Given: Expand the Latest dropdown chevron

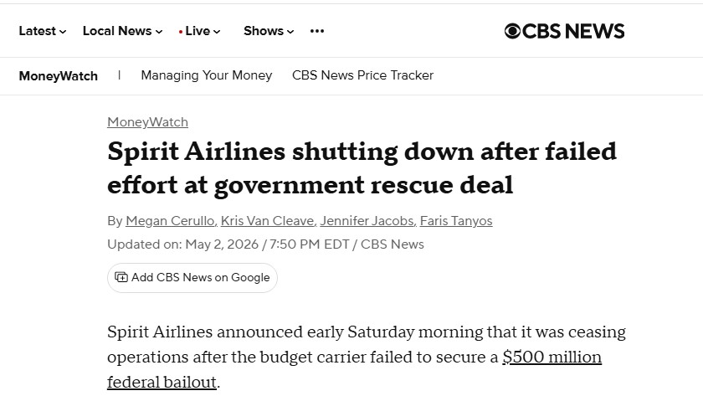Looking at the screenshot, I should (63, 31).
